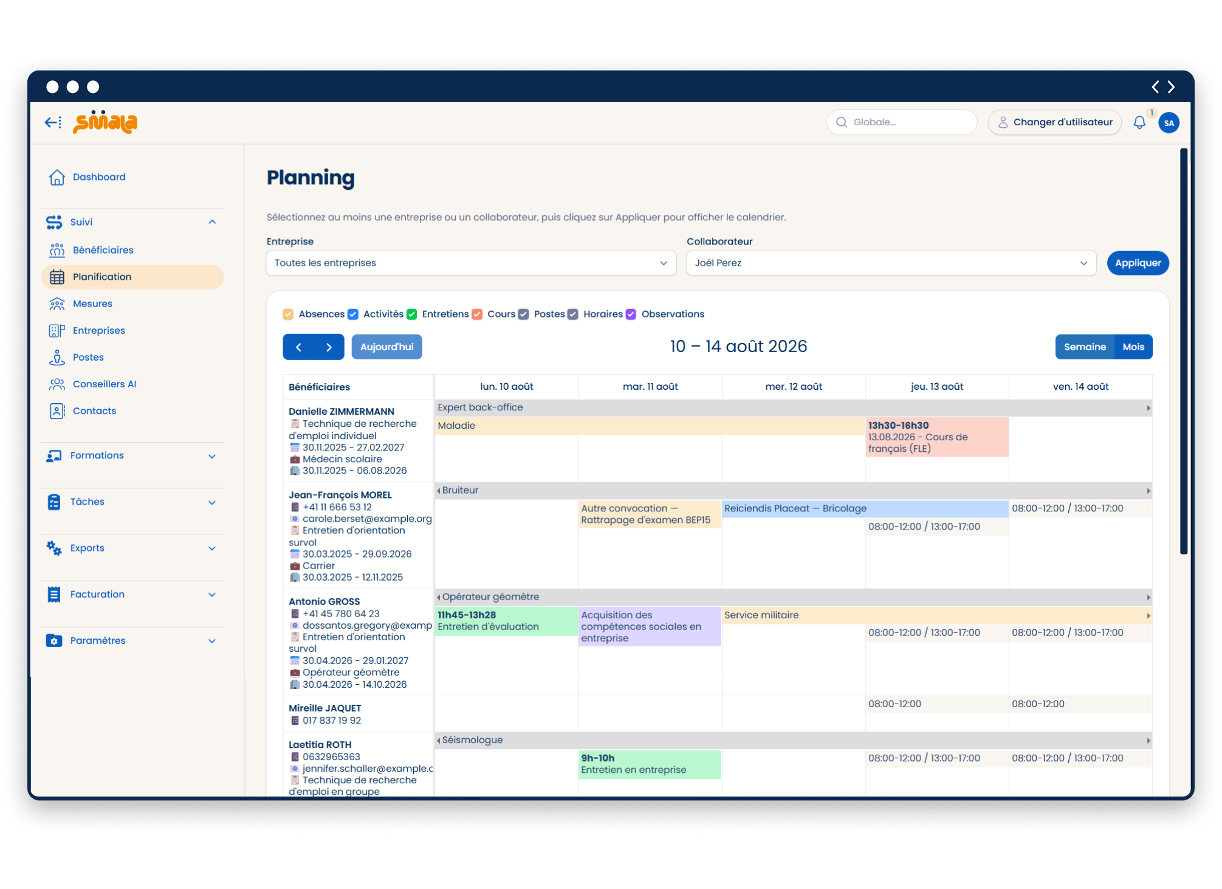Click the Facturation document icon
1222x889 pixels.
(54, 594)
